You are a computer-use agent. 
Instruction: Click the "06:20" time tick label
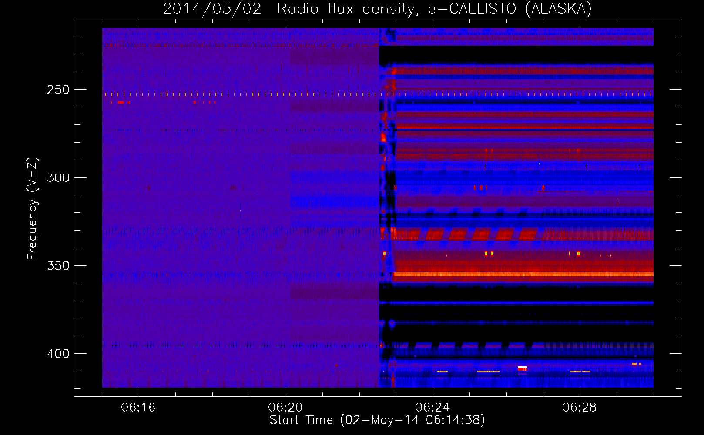(285, 408)
